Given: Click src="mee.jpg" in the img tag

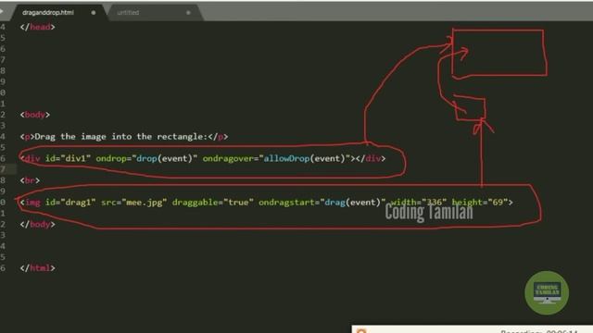Looking at the screenshot, I should click(133, 203).
